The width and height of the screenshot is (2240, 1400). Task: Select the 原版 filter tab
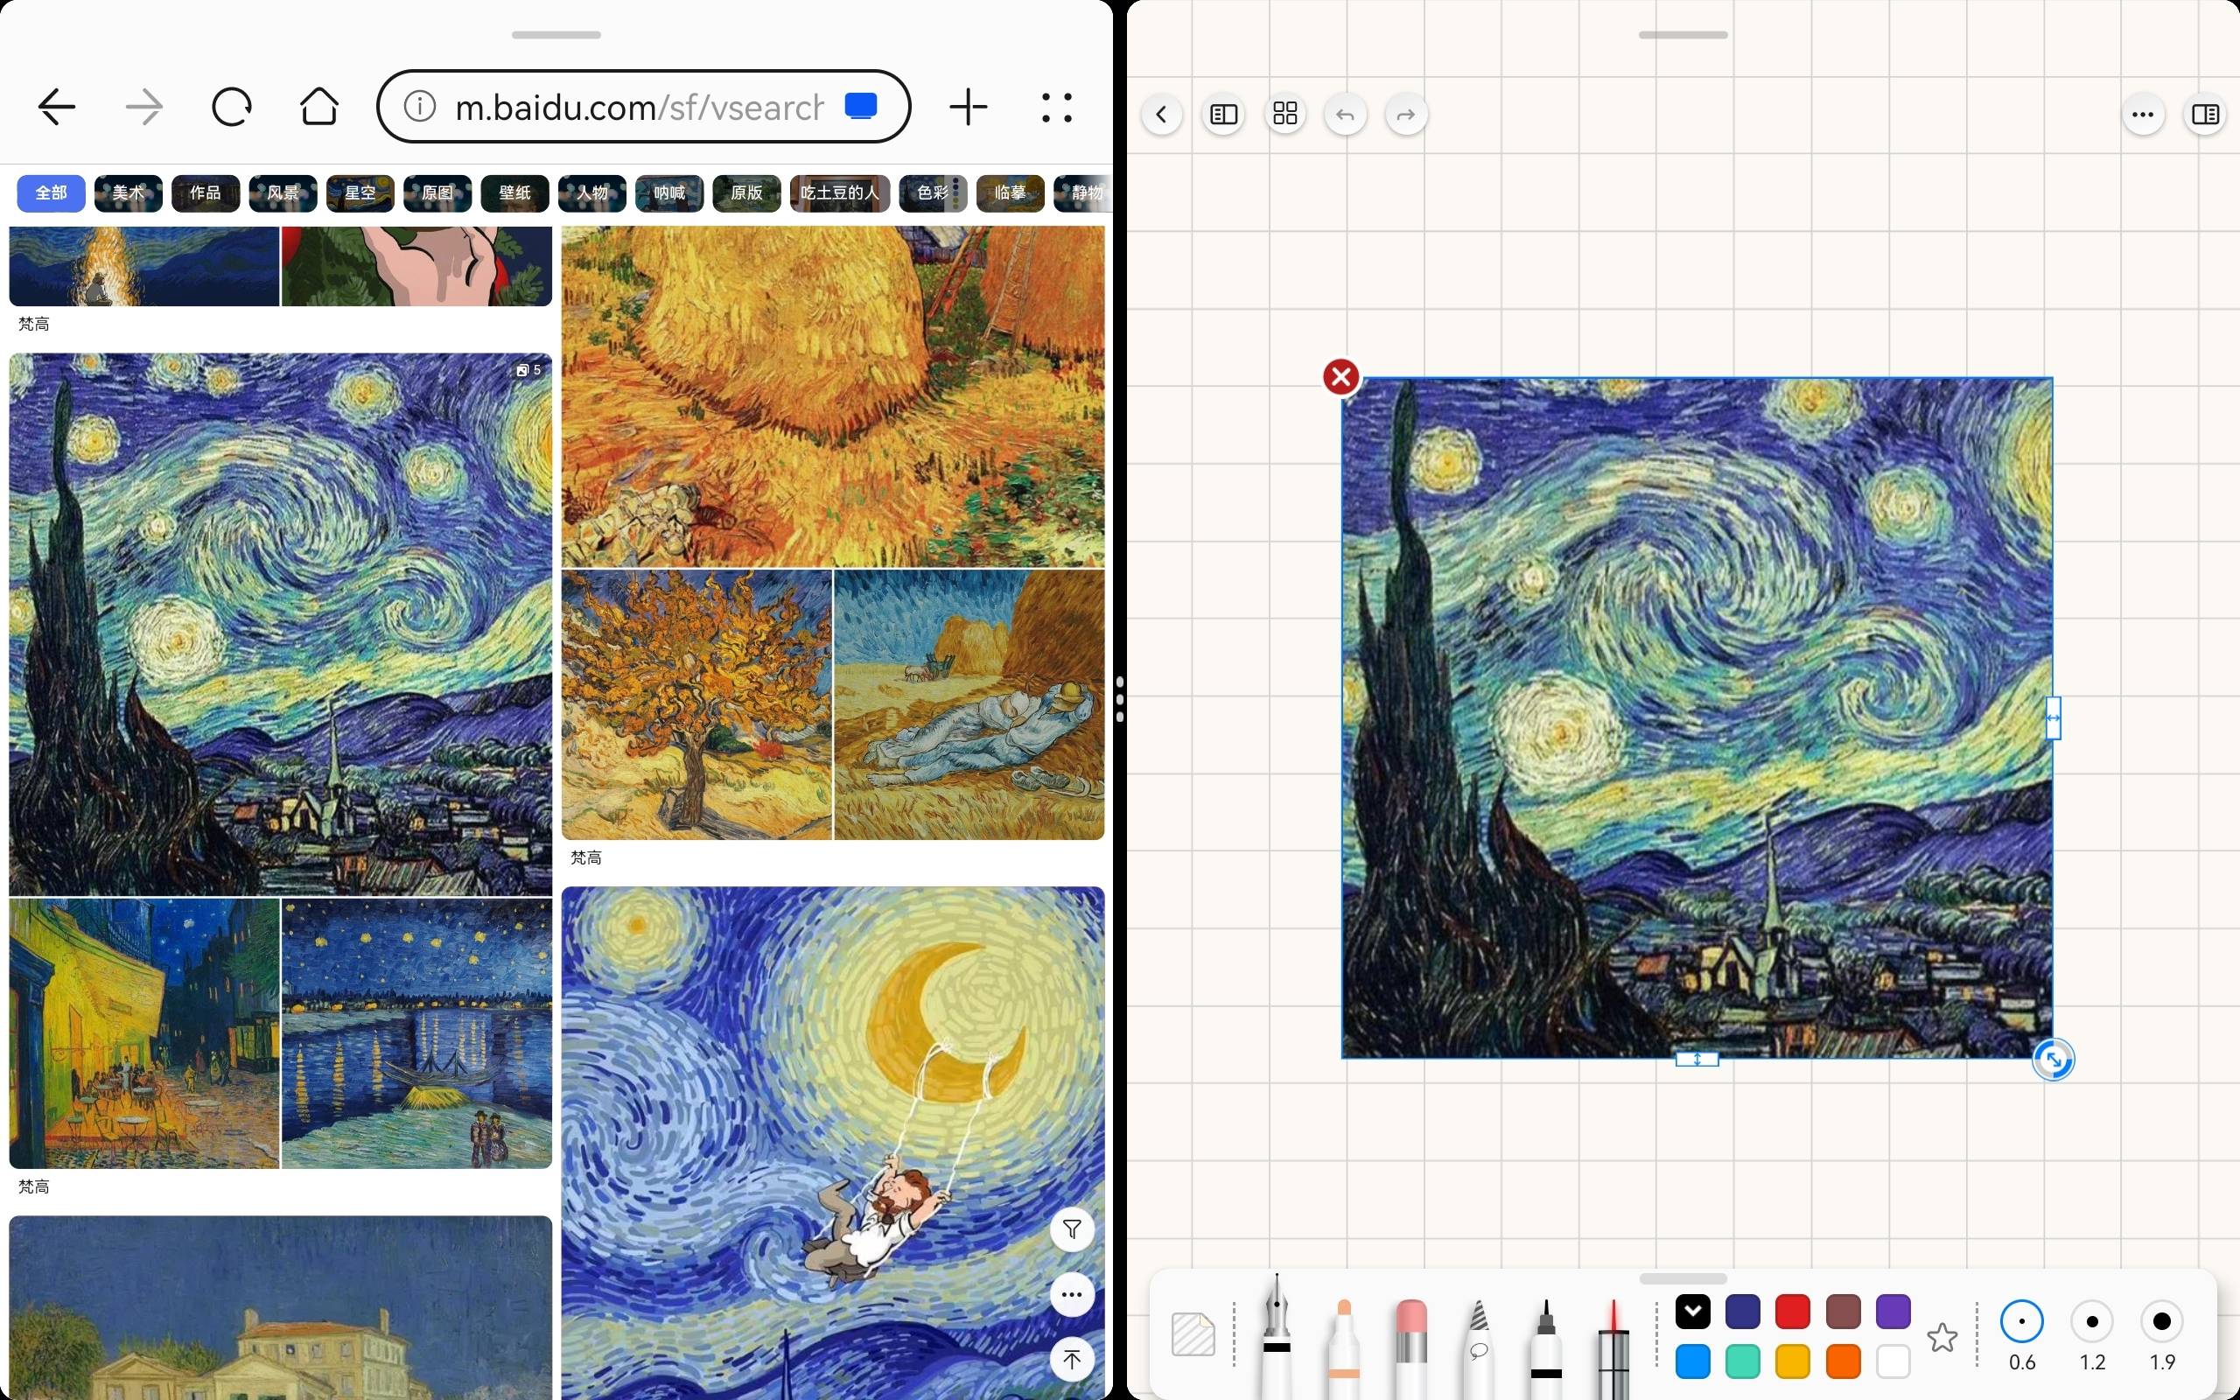point(747,192)
